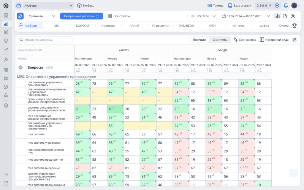304x190 pixels.
Task: Select the 1С решения competitor tab
Action: [x=160, y=26]
